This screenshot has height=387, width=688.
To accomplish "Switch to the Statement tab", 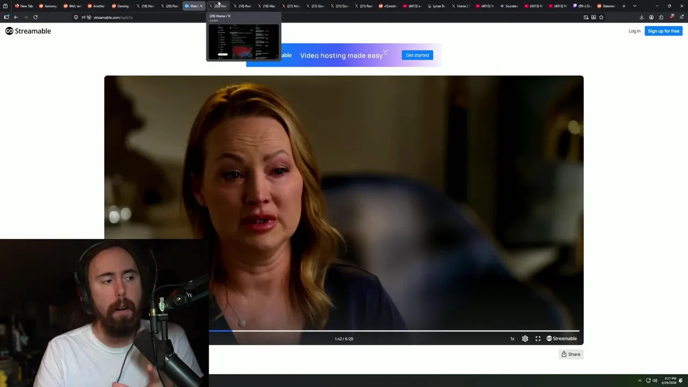I will click(606, 6).
